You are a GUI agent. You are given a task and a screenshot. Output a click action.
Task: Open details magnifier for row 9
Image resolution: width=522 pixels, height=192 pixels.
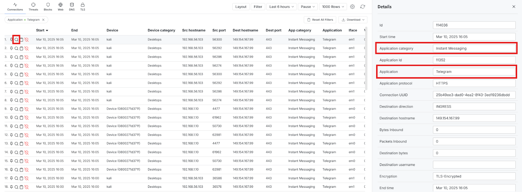click(x=16, y=109)
